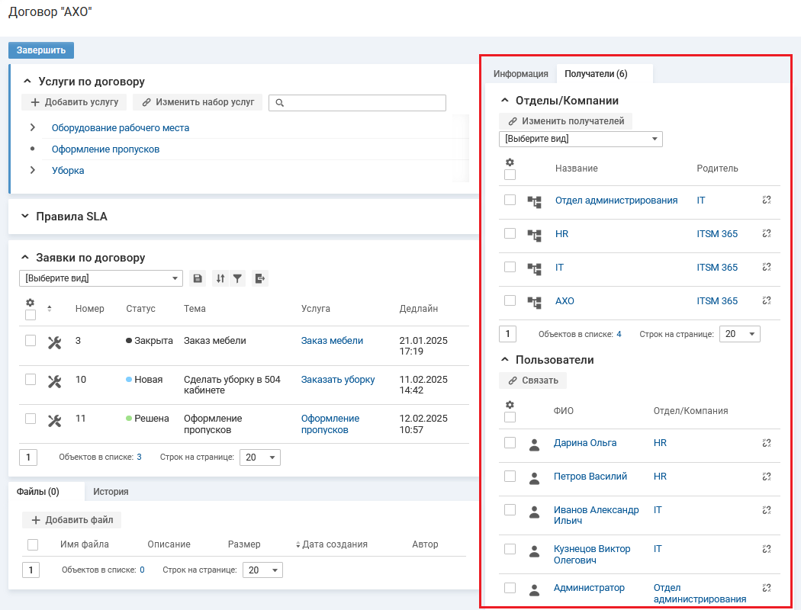Expand the Уборка service tree item
Image resolution: width=801 pixels, height=610 pixels.
33,170
